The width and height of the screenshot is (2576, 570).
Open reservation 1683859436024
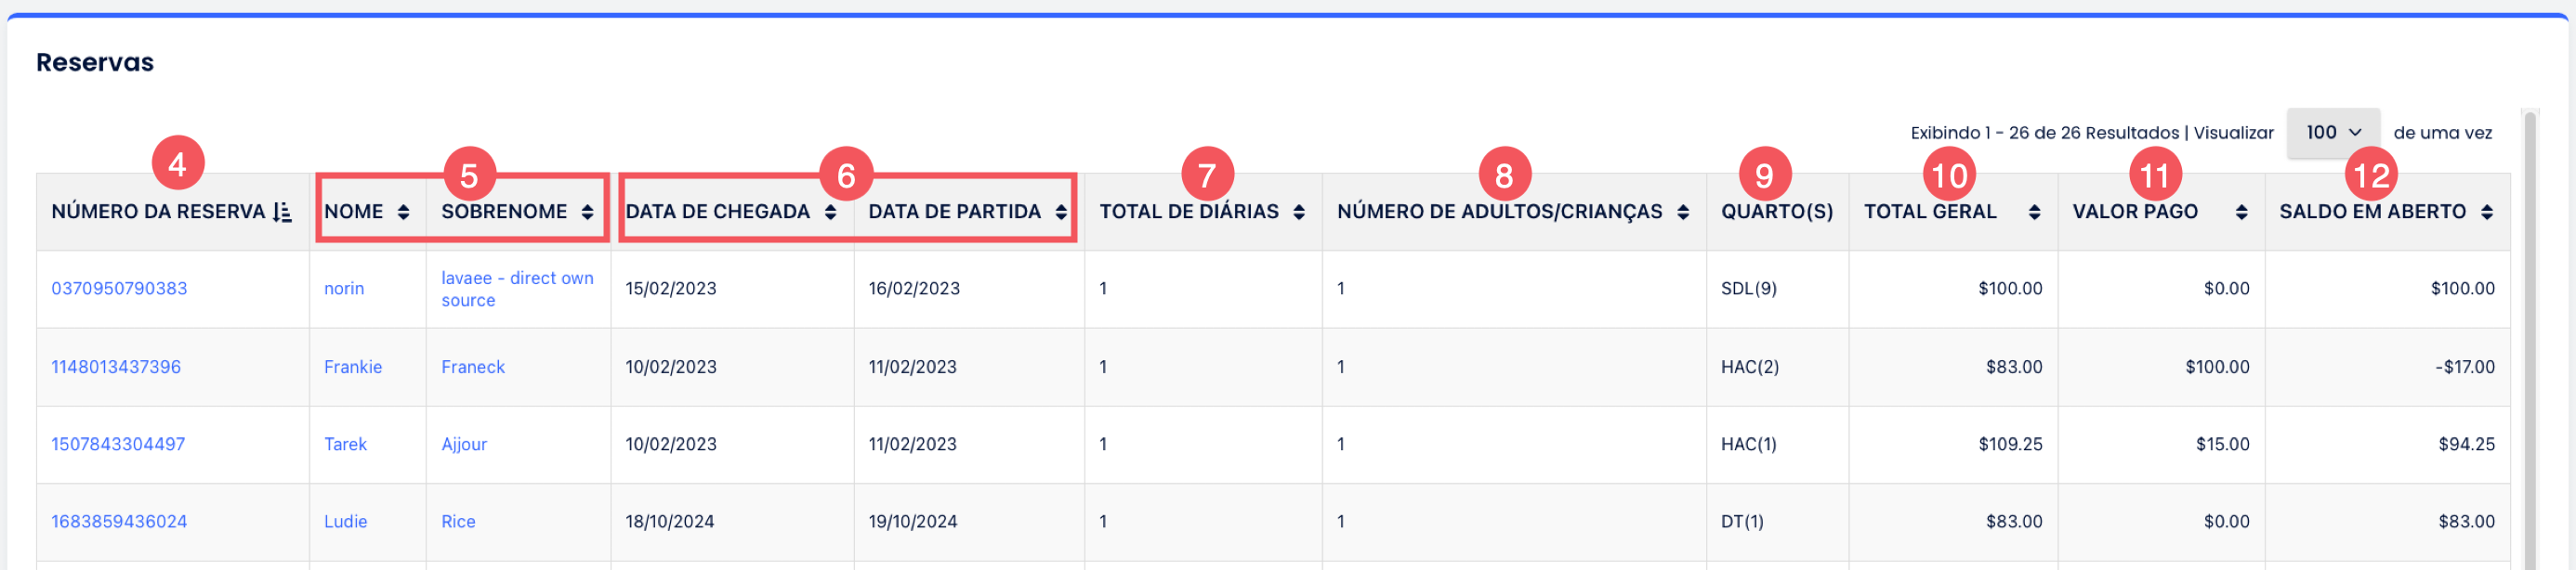click(119, 521)
